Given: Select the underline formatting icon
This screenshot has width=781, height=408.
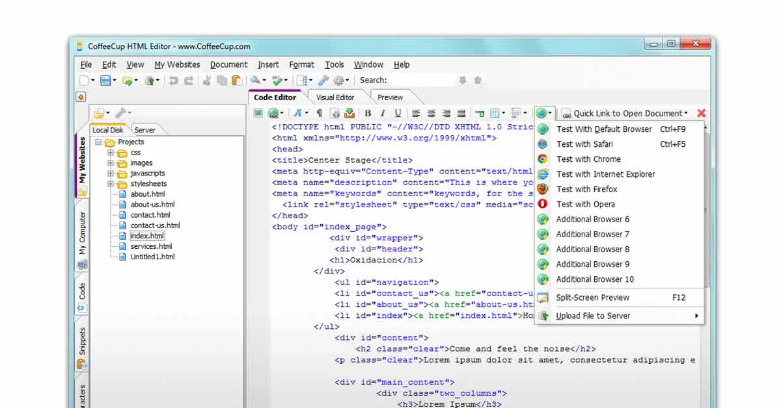Looking at the screenshot, I should [x=398, y=112].
